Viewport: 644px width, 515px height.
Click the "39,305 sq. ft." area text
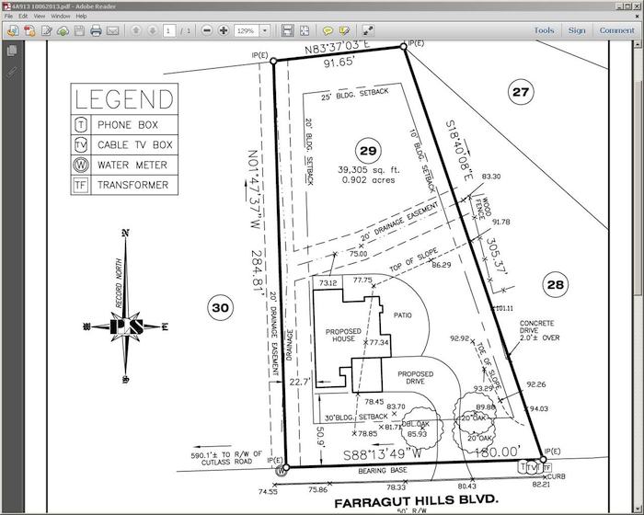(x=368, y=170)
